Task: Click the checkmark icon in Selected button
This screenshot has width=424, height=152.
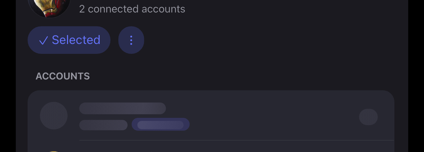Action: tap(43, 40)
